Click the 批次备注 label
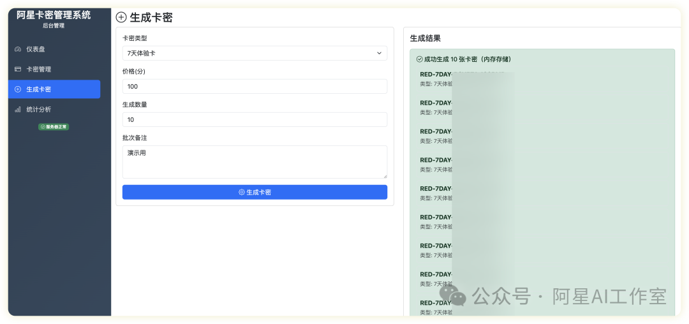The width and height of the screenshot is (689, 324). (135, 138)
